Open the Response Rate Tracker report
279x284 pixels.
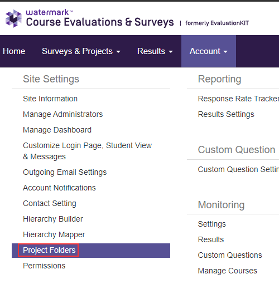click(238, 99)
